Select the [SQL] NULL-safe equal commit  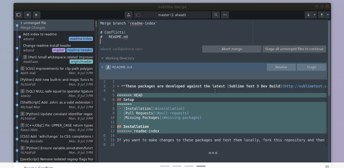pos(54,93)
